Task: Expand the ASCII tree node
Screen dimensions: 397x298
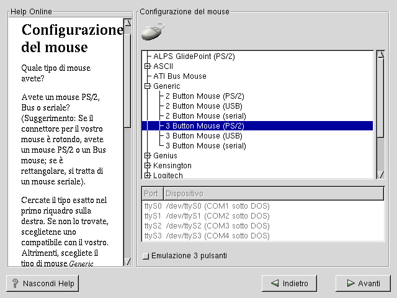Action: pos(147,66)
